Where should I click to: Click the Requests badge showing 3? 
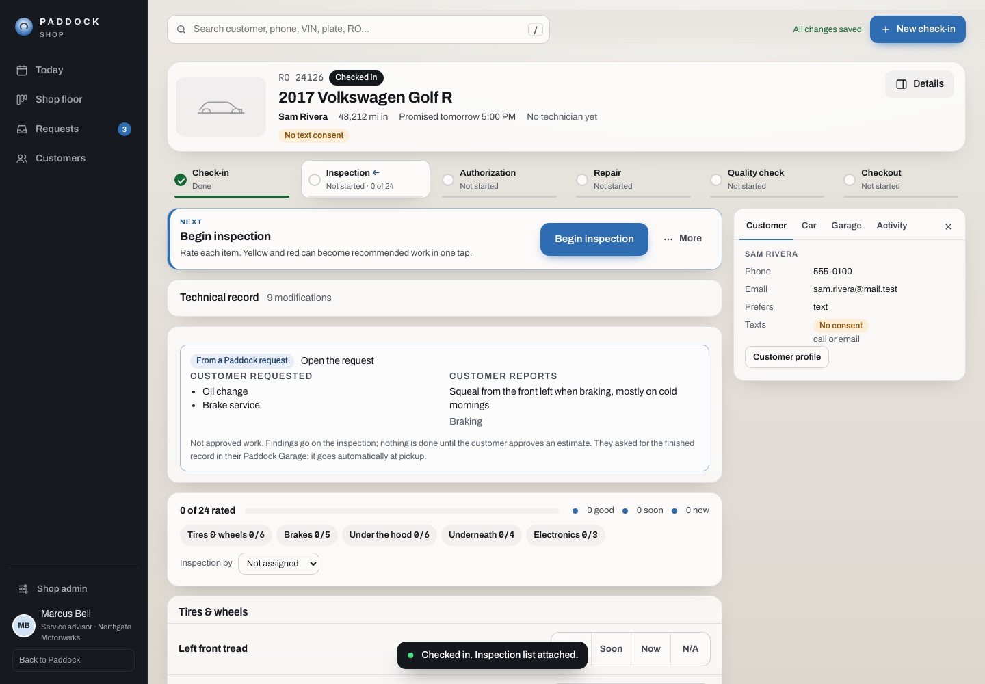[x=124, y=129]
